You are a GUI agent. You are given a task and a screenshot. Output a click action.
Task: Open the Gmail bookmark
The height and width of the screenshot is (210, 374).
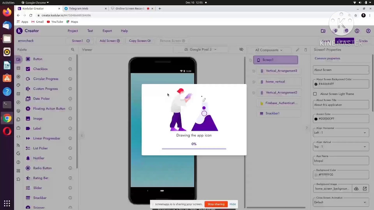[x=37, y=22]
